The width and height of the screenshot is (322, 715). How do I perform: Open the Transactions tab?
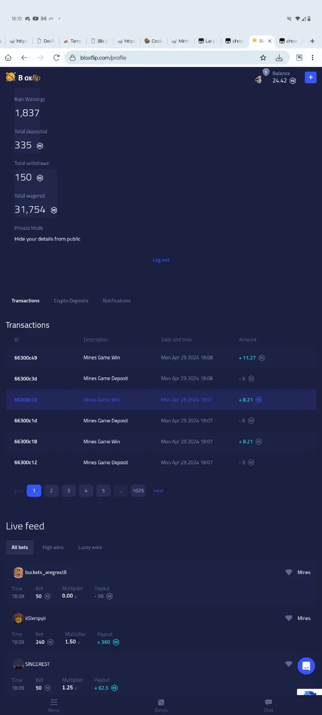click(x=26, y=301)
